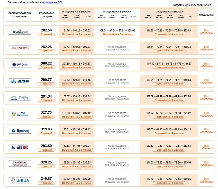Click the 'ЗАСТРАХОВАТЕЛНА КОМПАНИЯ' column header
The width and height of the screenshot is (218, 189).
tap(20, 15)
